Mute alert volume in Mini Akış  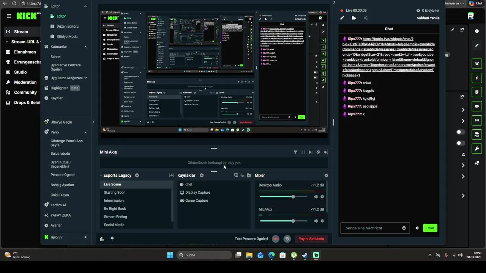[326, 152]
